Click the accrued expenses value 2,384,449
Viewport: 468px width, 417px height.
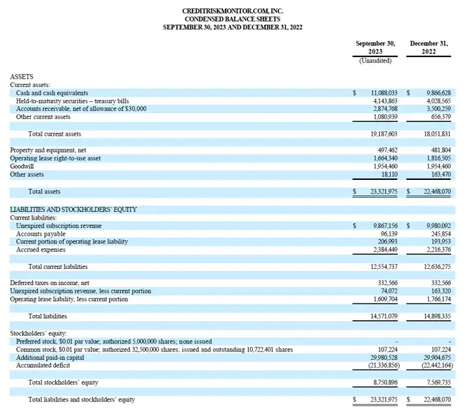click(x=385, y=249)
